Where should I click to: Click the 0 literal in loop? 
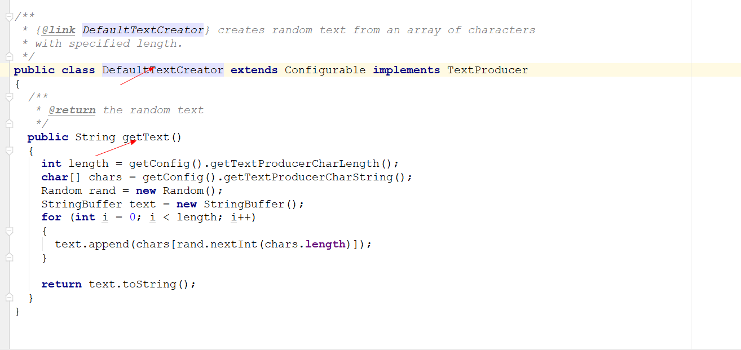pos(133,217)
